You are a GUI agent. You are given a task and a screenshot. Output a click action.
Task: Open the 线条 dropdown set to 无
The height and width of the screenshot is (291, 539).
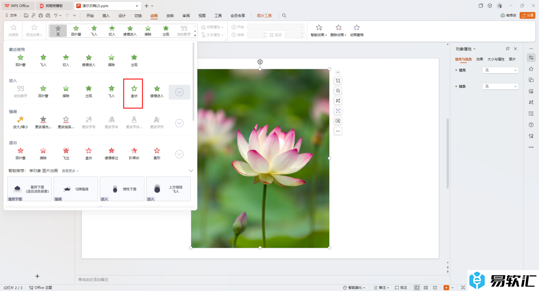click(500, 86)
